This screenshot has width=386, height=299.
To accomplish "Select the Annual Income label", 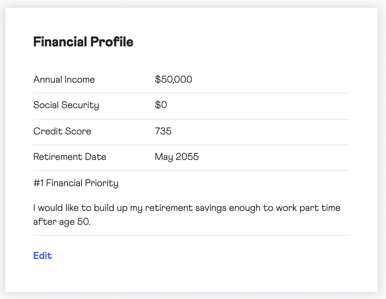I will point(64,80).
